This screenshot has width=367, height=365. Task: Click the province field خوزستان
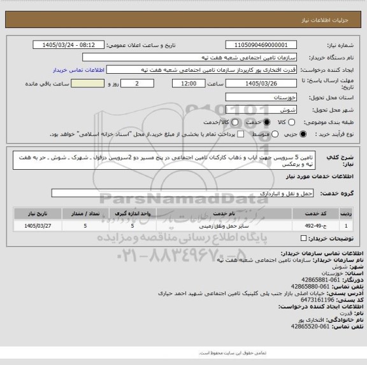(x=261, y=97)
